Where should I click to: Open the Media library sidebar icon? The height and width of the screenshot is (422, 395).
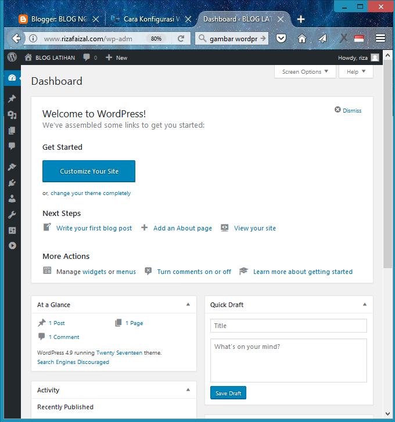(x=12, y=115)
